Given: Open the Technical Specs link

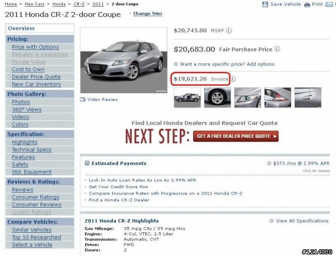Looking at the screenshot, I should [x=31, y=150].
